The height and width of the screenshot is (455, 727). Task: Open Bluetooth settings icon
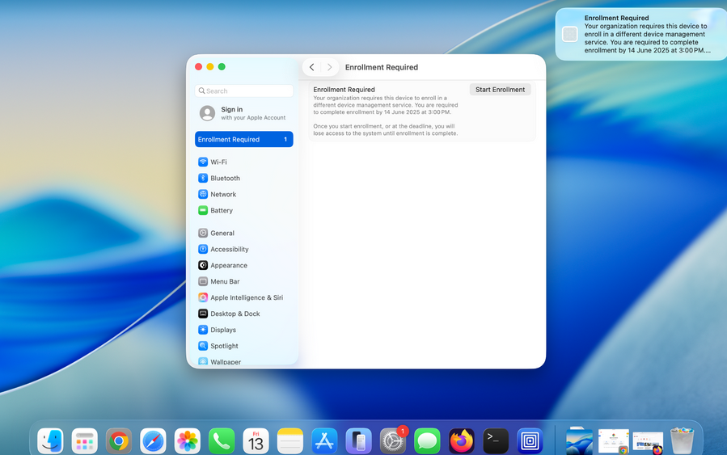coord(203,178)
